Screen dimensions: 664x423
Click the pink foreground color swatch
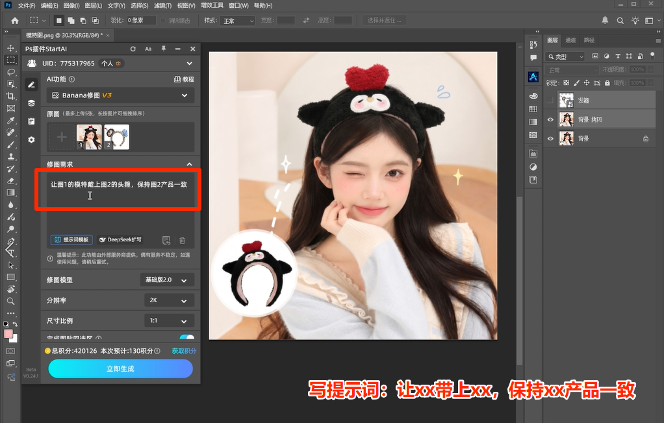click(x=8, y=333)
